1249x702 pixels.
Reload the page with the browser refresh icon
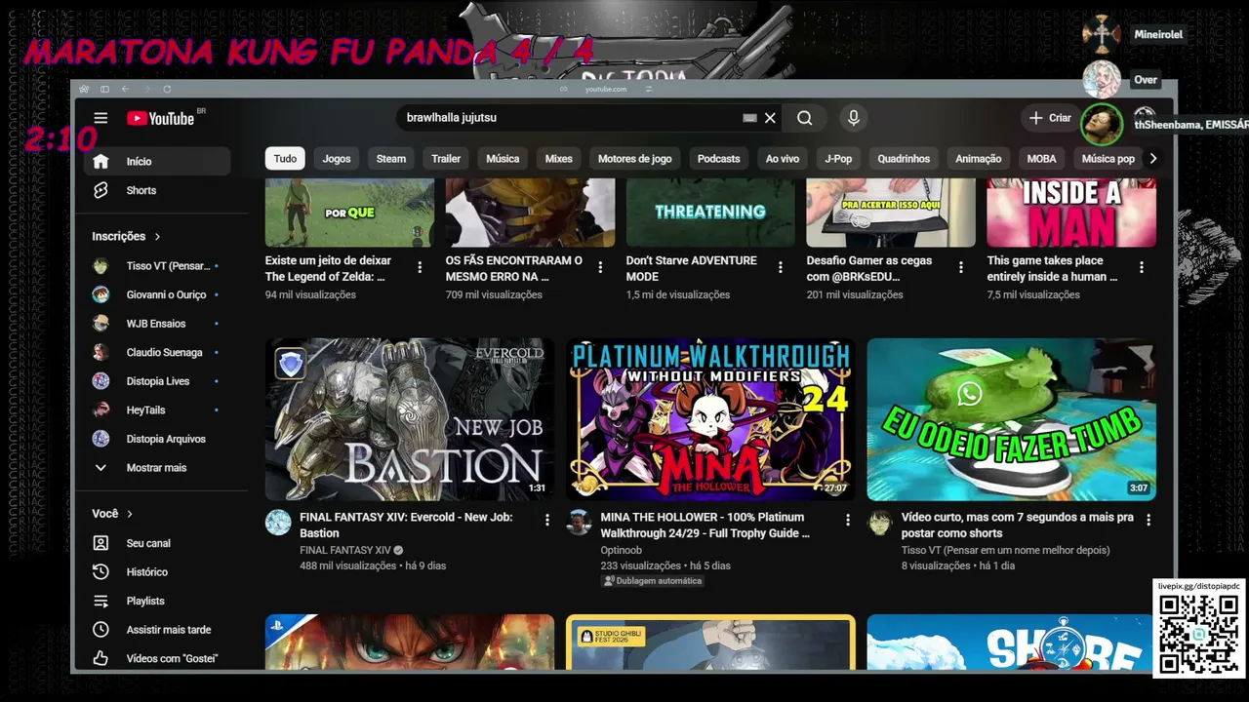tap(167, 89)
